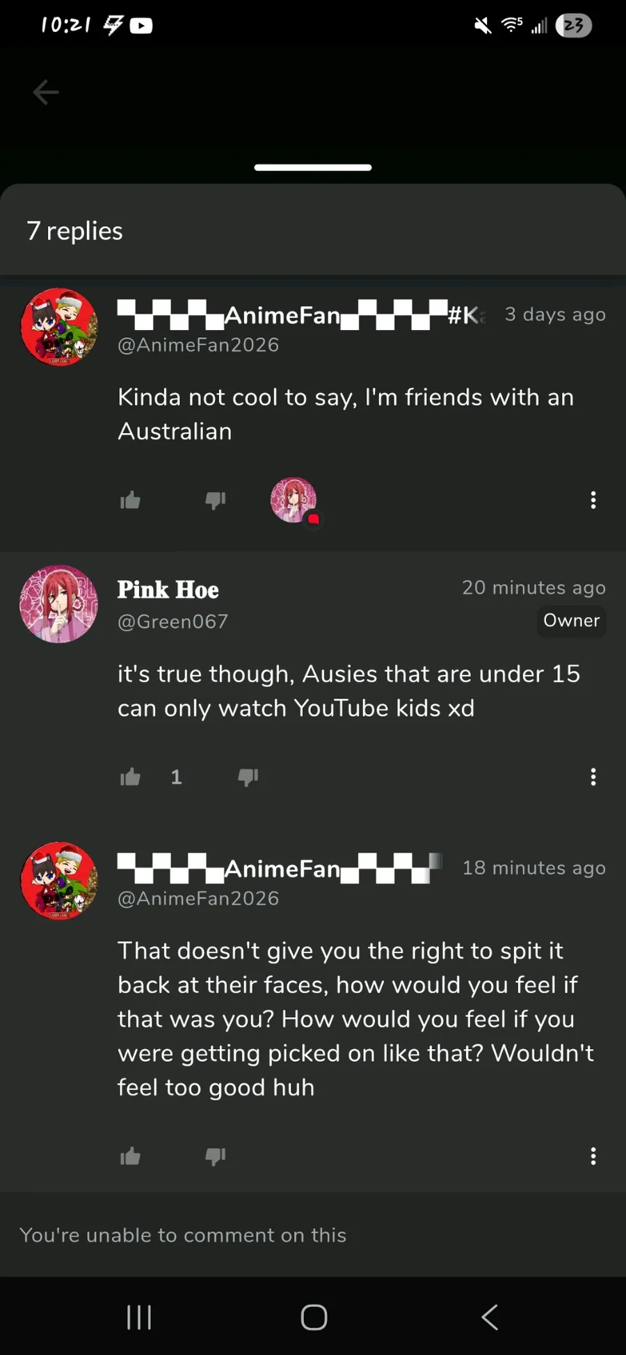626x1355 pixels.
Task: Open more options for the first AnimeFan reply
Action: pos(593,500)
